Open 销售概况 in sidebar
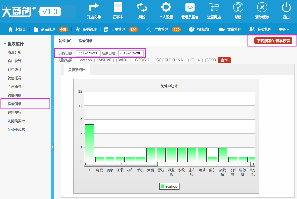The image size is (297, 199). (x=15, y=78)
